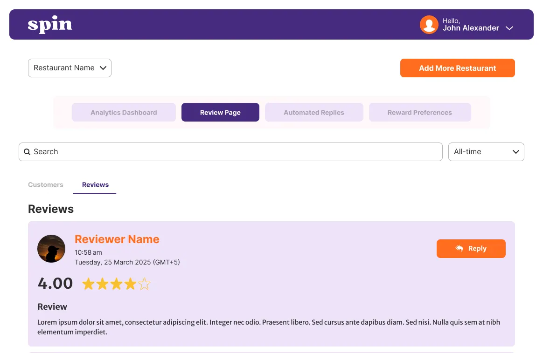The image size is (543, 353).
Task: Switch to the Customers sub-tab
Action: pyautogui.click(x=46, y=184)
